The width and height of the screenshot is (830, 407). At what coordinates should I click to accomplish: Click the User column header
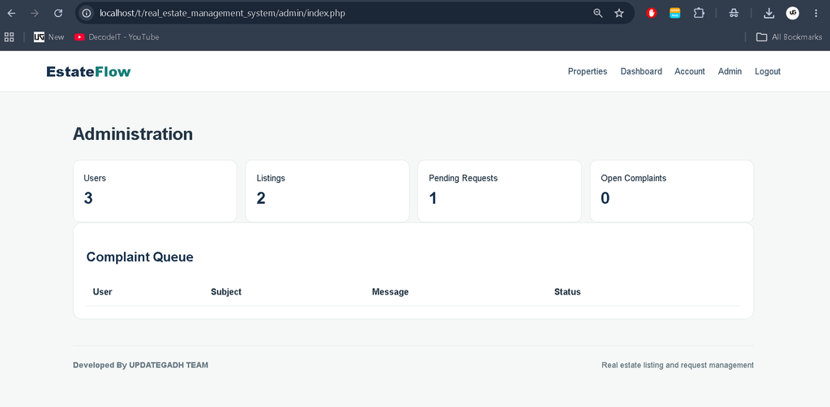coord(103,292)
